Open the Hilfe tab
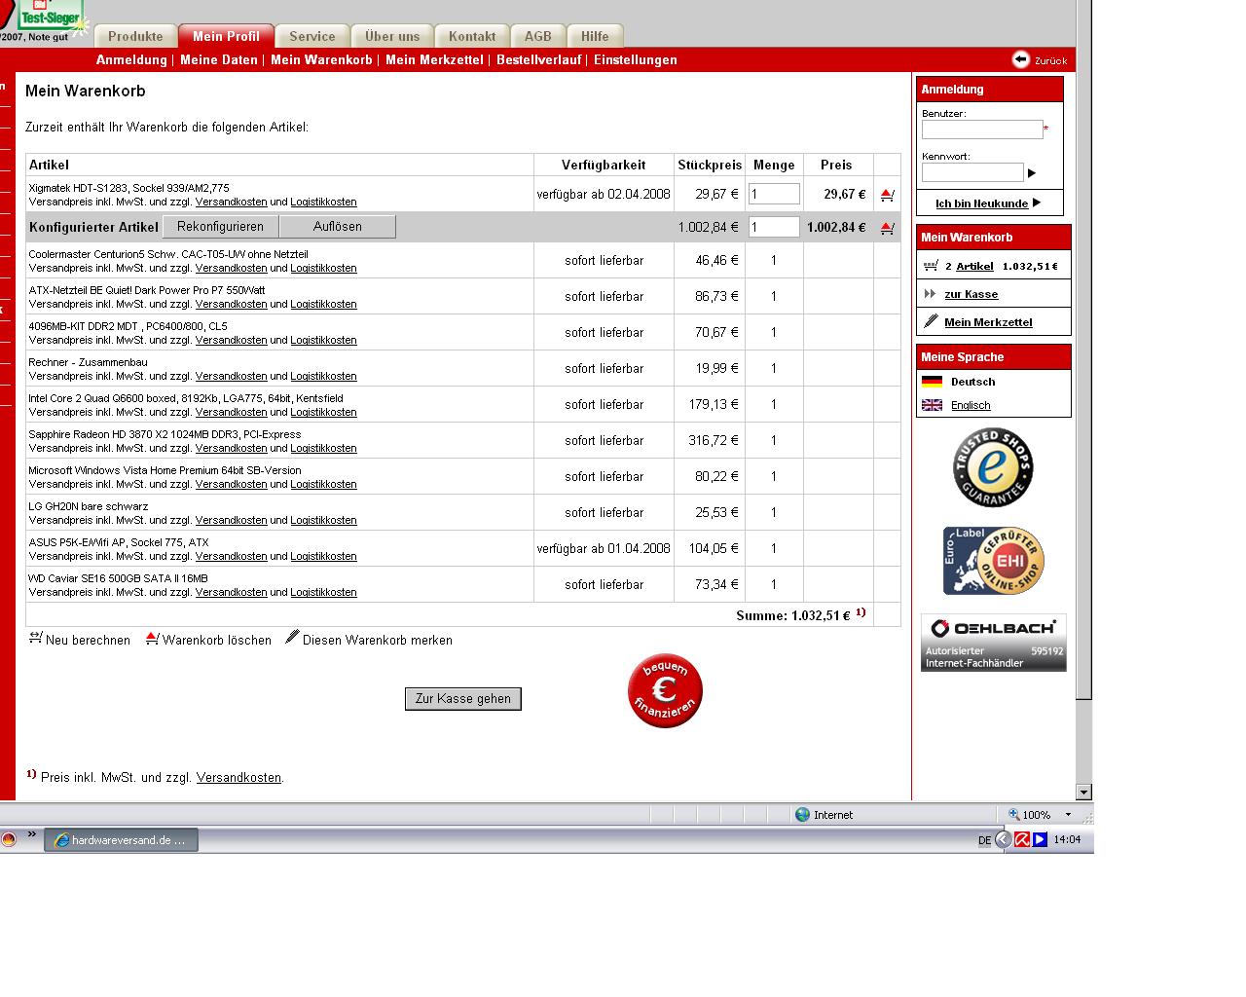The width and height of the screenshot is (1246, 997). pyautogui.click(x=595, y=36)
